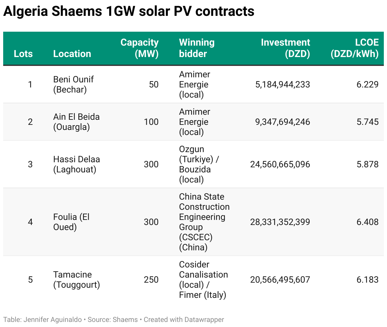Screen dimensions: 387x327
Task: Click the Lots column header
Action: (x=23, y=54)
